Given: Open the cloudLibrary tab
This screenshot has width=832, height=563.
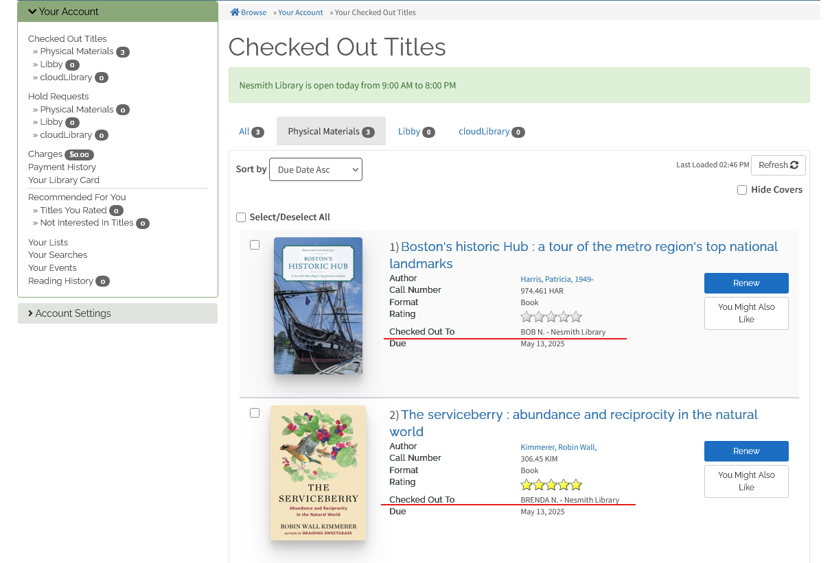Looking at the screenshot, I should coord(491,132).
